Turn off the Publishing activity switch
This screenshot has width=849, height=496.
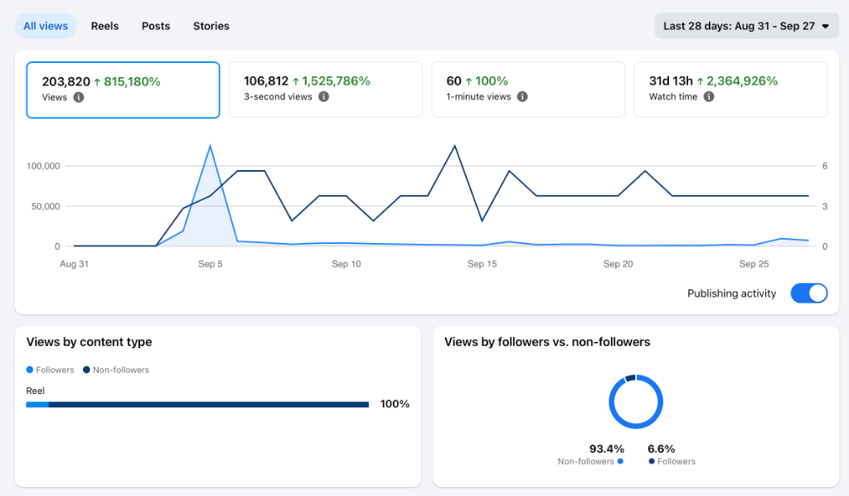point(809,293)
